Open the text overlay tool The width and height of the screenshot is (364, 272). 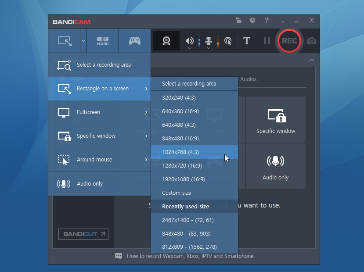246,41
